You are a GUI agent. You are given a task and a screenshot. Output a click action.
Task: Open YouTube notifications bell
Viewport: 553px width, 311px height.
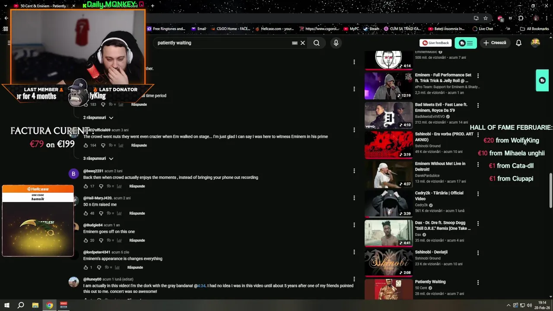518,43
